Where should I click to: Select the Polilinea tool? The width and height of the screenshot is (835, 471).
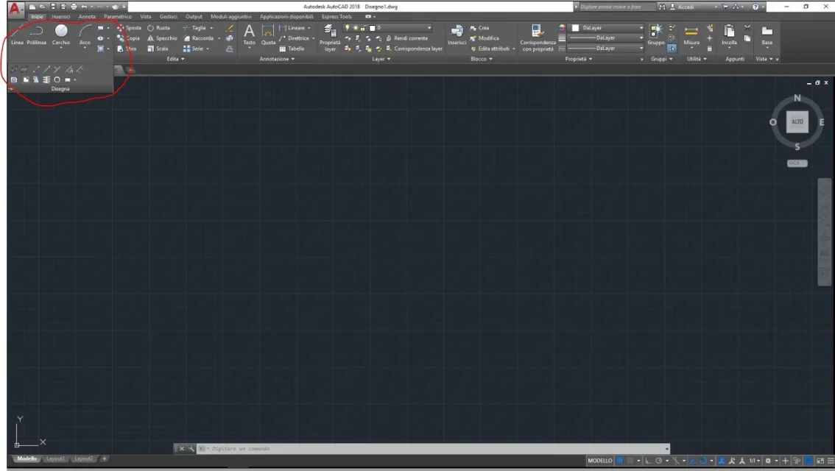[36, 35]
